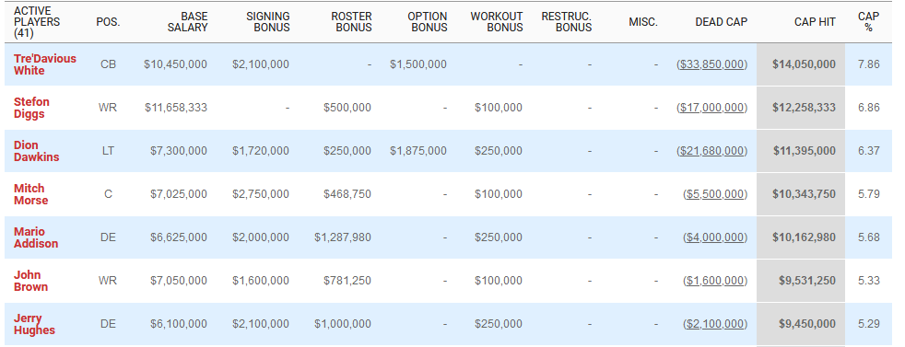Click Mitch Morse ($5,500,000) dead cap link
905x347 pixels.
point(715,194)
